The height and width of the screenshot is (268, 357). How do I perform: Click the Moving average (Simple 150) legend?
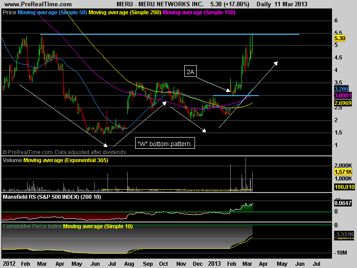pyautogui.click(x=199, y=13)
